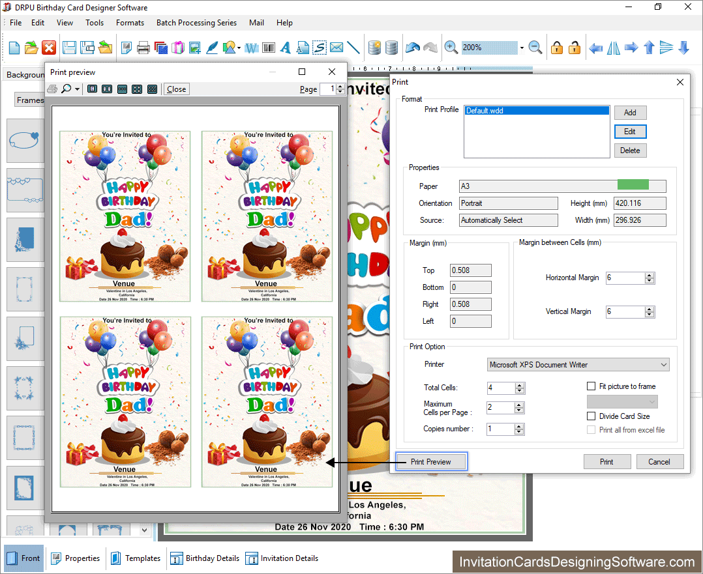
Task: Click the Edit profile button
Action: (630, 132)
